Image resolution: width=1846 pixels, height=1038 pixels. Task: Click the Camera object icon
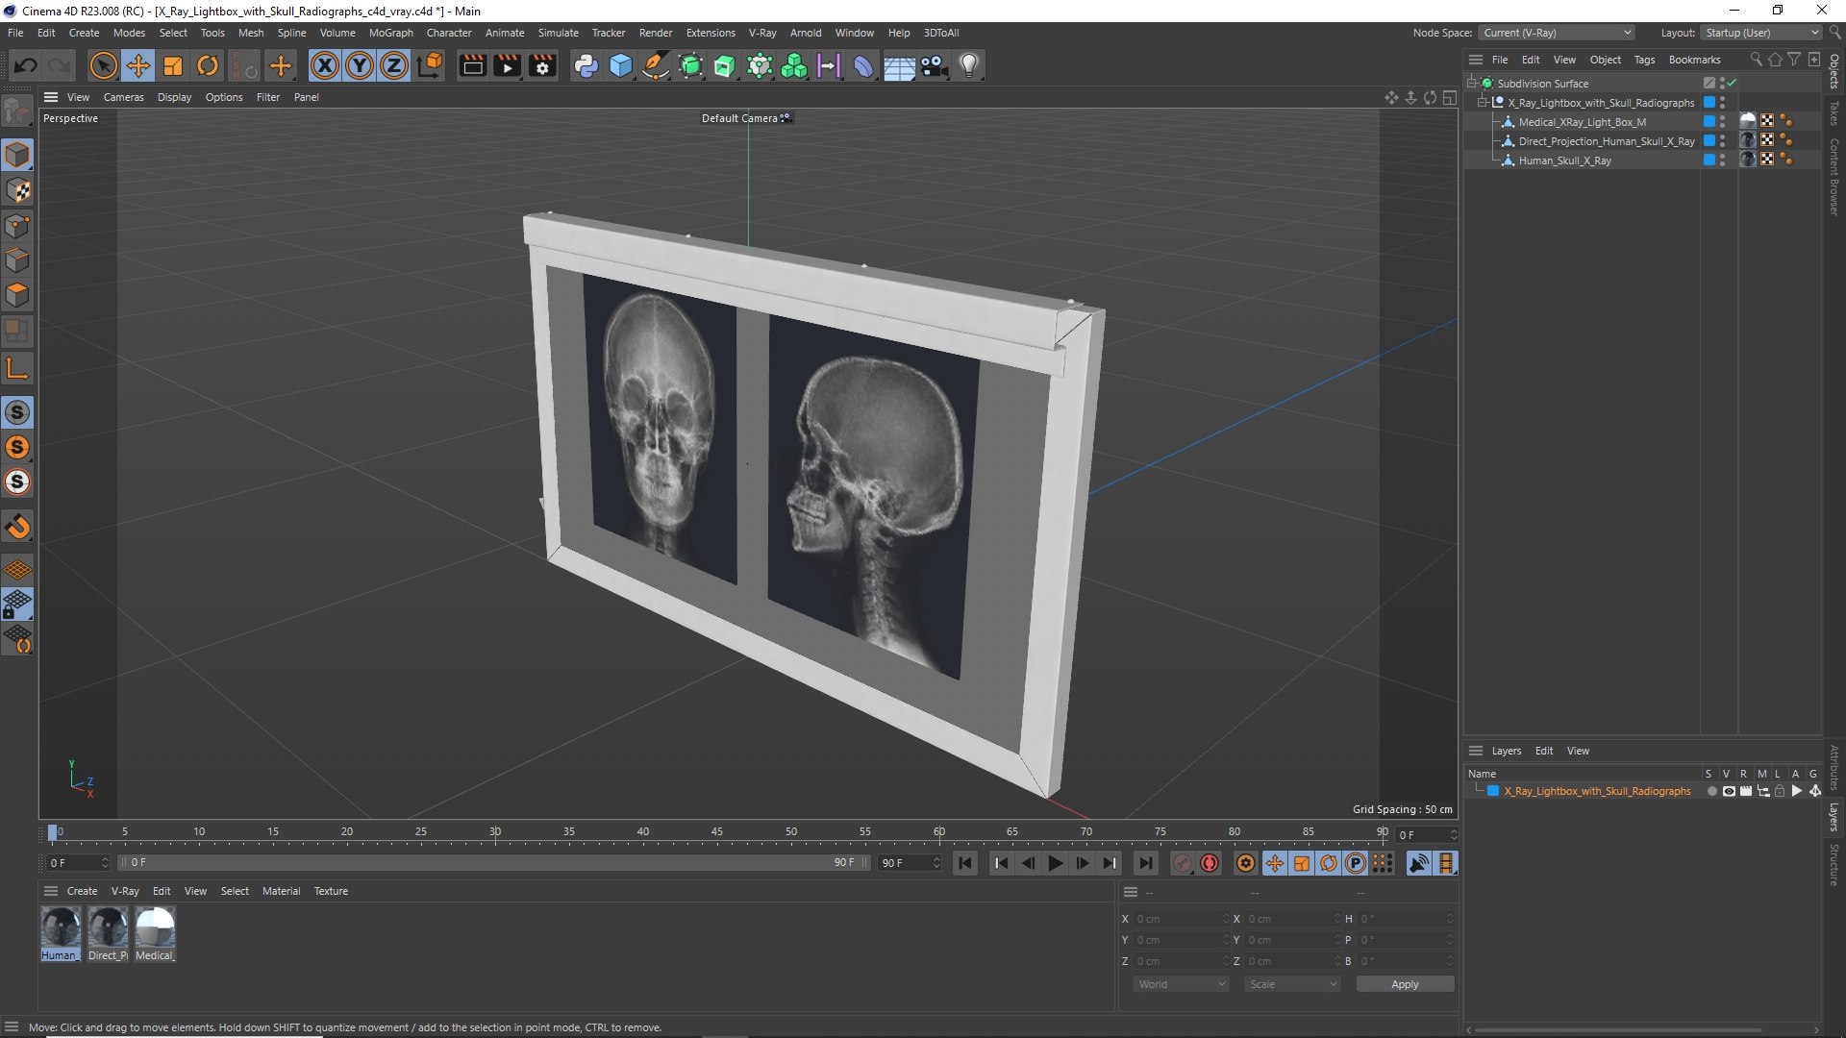(934, 65)
